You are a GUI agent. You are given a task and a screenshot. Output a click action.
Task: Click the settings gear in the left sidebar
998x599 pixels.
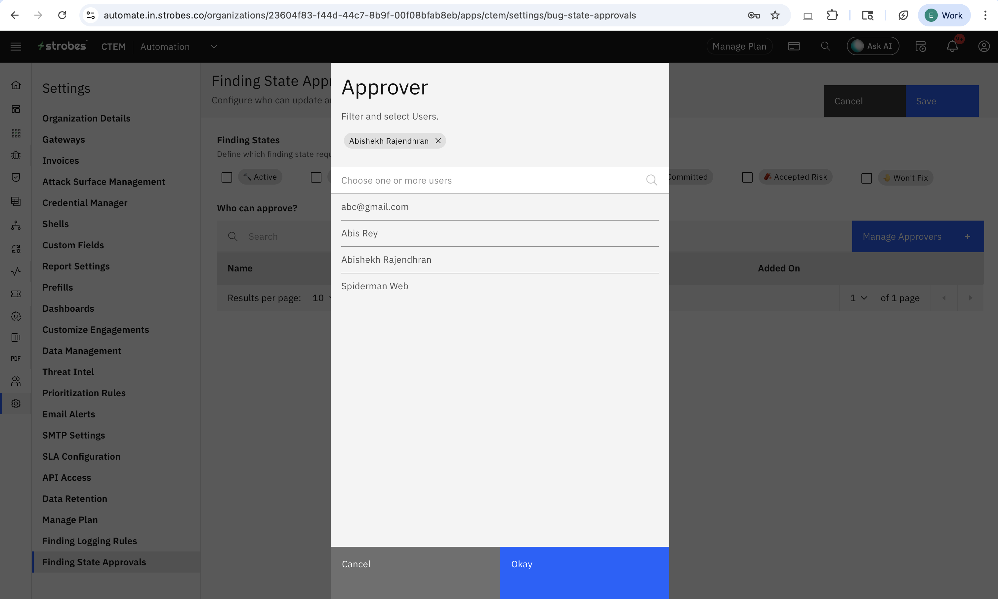pyautogui.click(x=16, y=403)
